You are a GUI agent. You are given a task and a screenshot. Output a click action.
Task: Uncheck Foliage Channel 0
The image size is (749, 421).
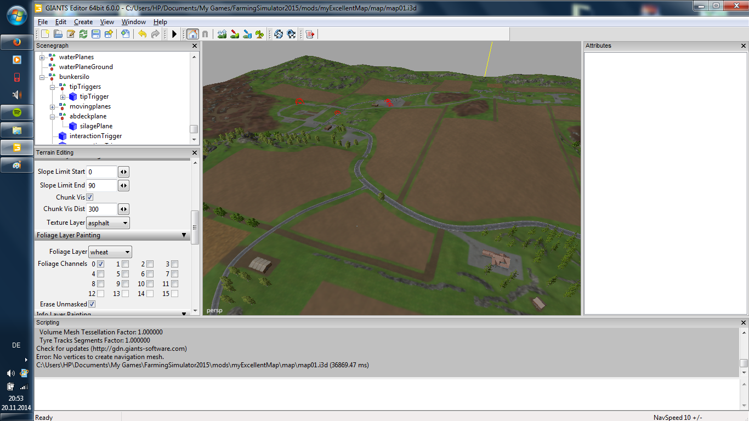point(101,264)
